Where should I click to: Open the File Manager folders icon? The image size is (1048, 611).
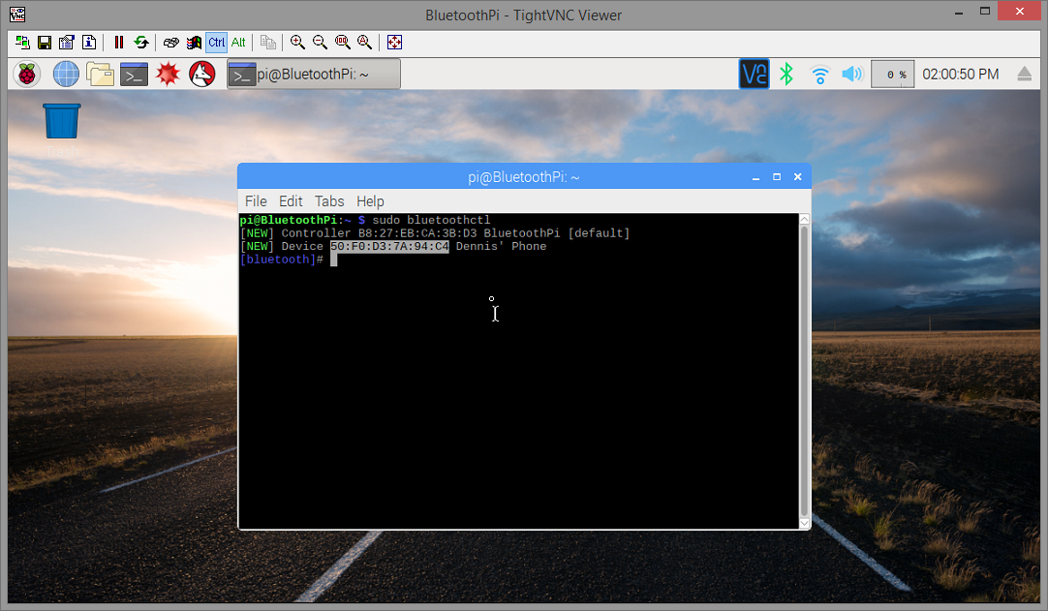point(101,75)
